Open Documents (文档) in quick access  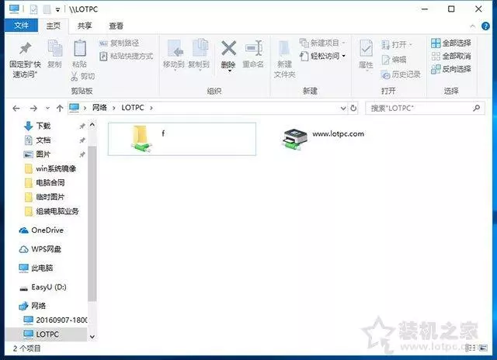(x=43, y=140)
